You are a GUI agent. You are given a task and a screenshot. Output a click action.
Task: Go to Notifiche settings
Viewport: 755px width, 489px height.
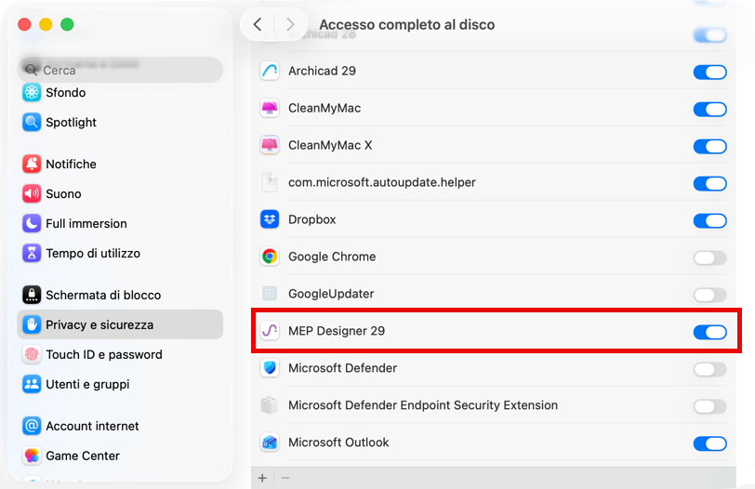tap(120, 165)
